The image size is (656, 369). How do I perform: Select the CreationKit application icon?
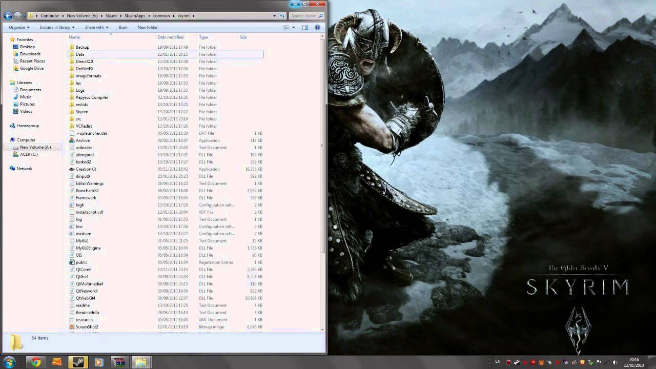(72, 169)
